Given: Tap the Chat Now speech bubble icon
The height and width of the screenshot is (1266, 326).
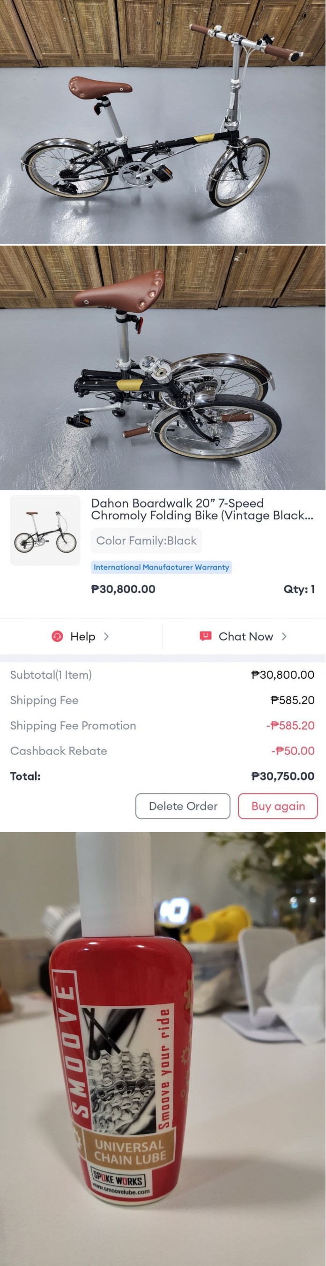Looking at the screenshot, I should [x=205, y=637].
